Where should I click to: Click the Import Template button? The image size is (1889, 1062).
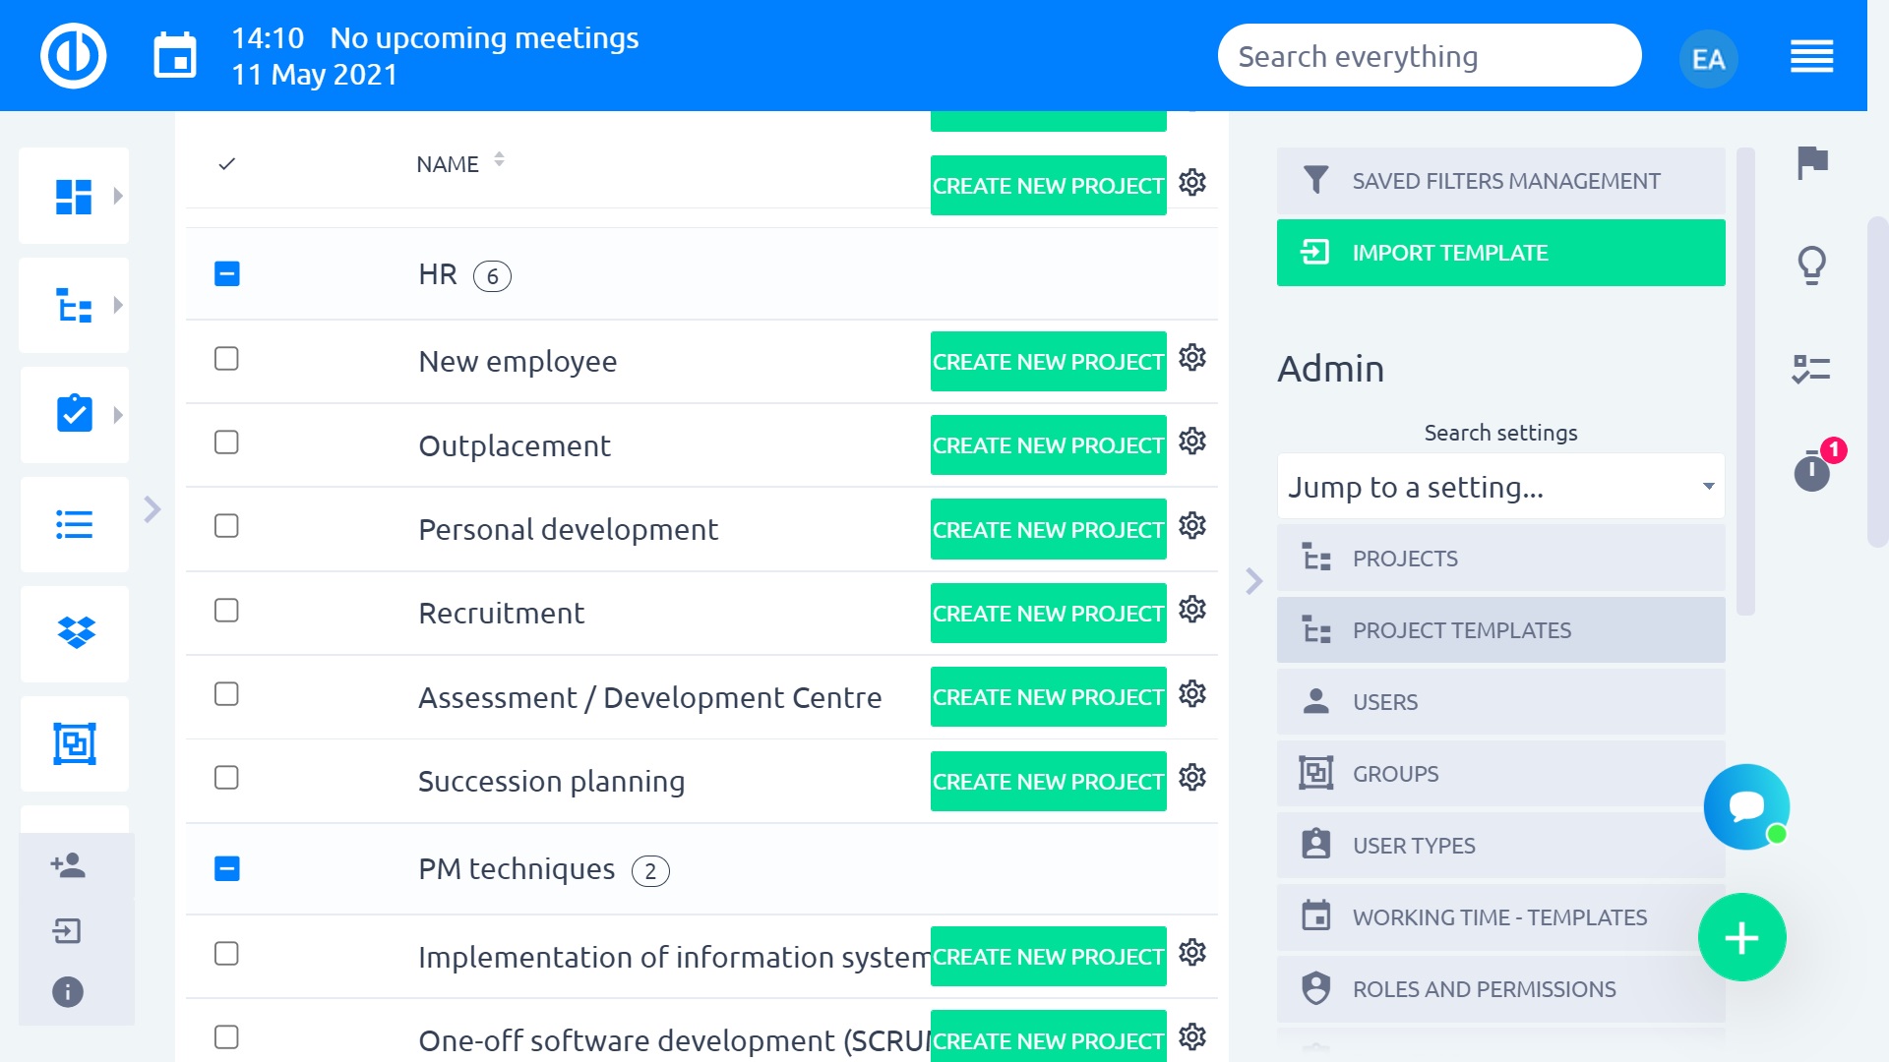click(x=1499, y=252)
